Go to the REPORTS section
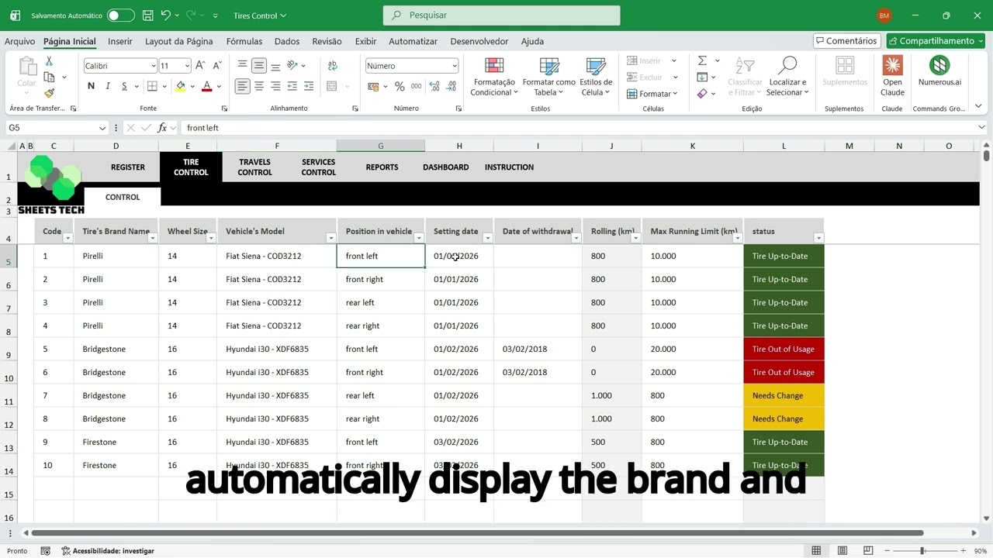Screen dimensions: 993x558 [382, 167]
